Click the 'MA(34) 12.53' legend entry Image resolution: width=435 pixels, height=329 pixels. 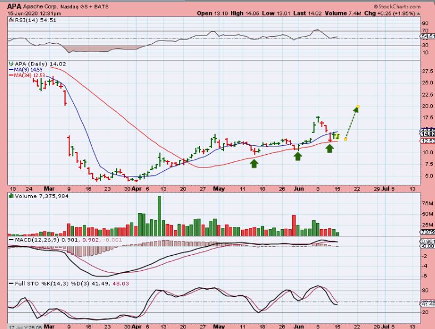29,75
